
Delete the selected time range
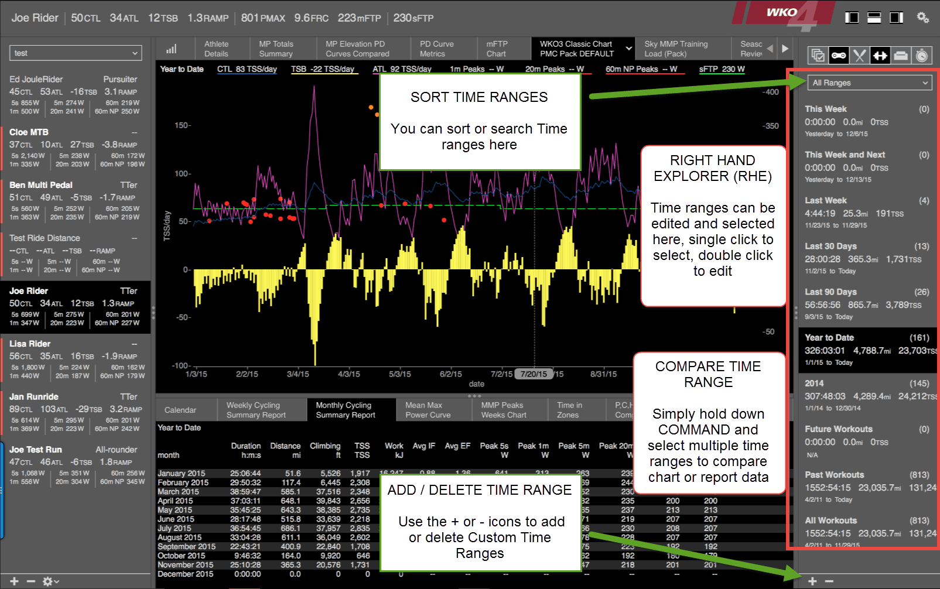tap(829, 581)
